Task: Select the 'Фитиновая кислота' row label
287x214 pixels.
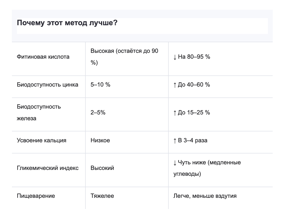Action: coord(43,57)
